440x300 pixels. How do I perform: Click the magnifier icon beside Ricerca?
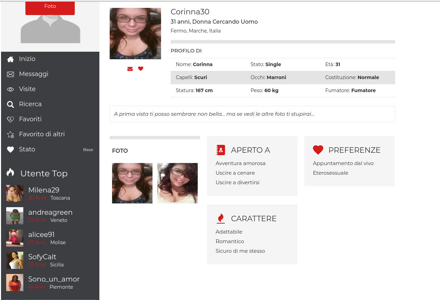point(11,104)
